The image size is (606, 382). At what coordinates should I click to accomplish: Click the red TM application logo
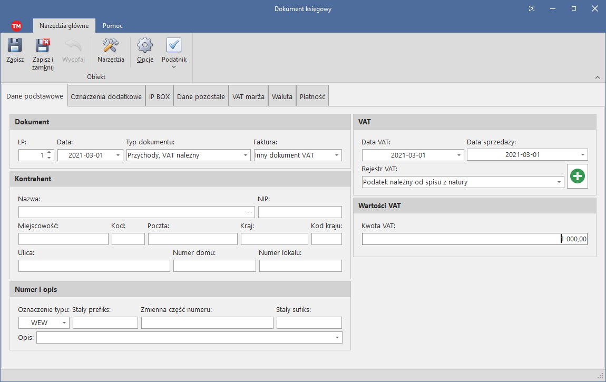[x=16, y=26]
